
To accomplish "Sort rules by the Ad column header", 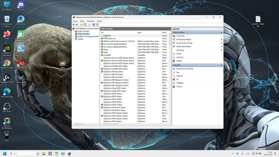I will [118, 33].
